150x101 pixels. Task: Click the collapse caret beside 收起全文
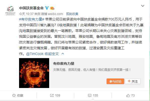click(x=63, y=54)
